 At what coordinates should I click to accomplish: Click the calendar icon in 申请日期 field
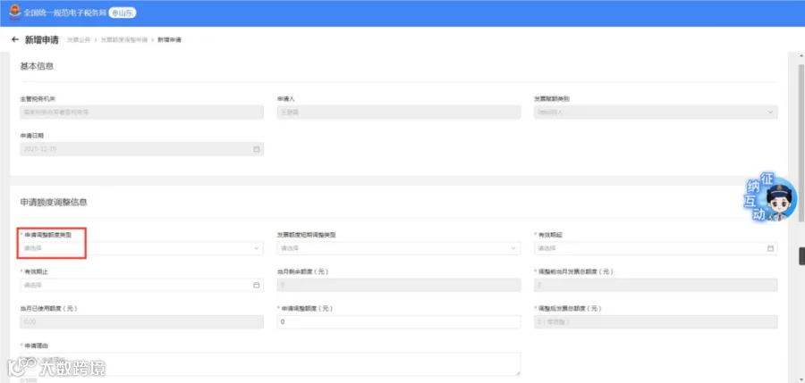[256, 149]
